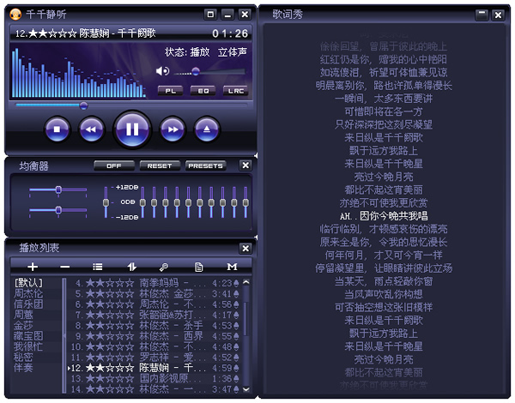Mute audio with the speaker icon
Screen dimensions: 515x403
tap(164, 70)
